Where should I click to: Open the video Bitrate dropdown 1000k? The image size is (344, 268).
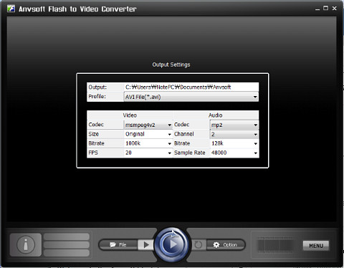[148, 143]
